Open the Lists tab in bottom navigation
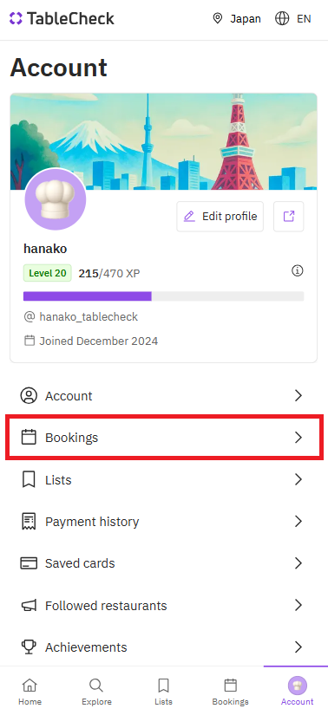Screen dimensions: 328x715 click(163, 692)
